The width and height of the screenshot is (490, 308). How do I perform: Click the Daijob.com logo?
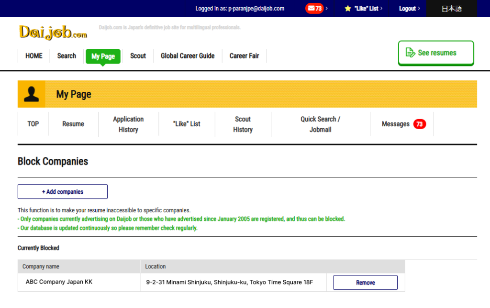click(53, 33)
